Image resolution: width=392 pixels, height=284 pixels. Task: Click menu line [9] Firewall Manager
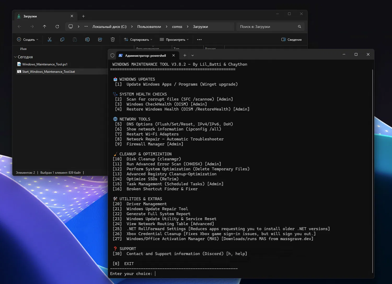(x=149, y=144)
